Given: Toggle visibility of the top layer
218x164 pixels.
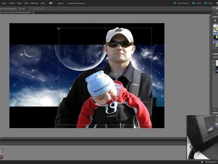Looking at the screenshot, I should click(214, 62).
